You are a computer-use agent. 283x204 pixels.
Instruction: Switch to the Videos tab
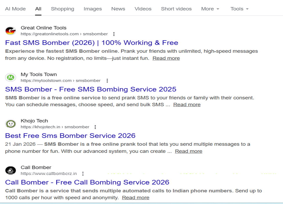143,9
